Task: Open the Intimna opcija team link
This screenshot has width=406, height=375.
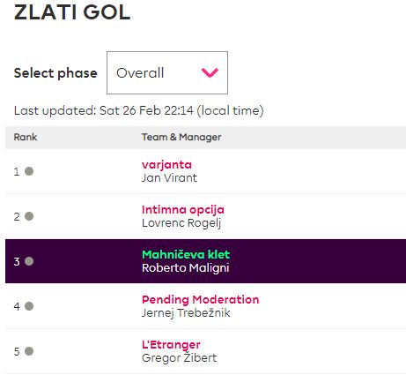Action: tap(183, 210)
